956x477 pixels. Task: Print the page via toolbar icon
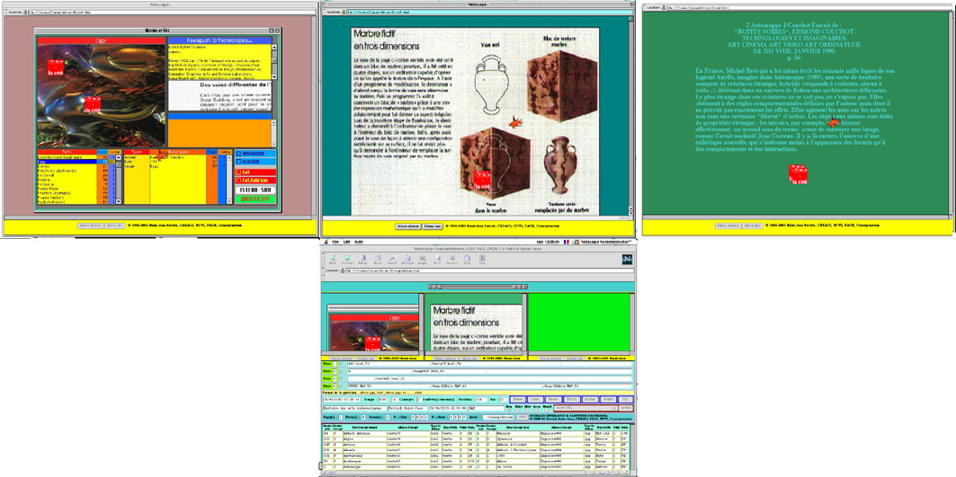(x=437, y=260)
